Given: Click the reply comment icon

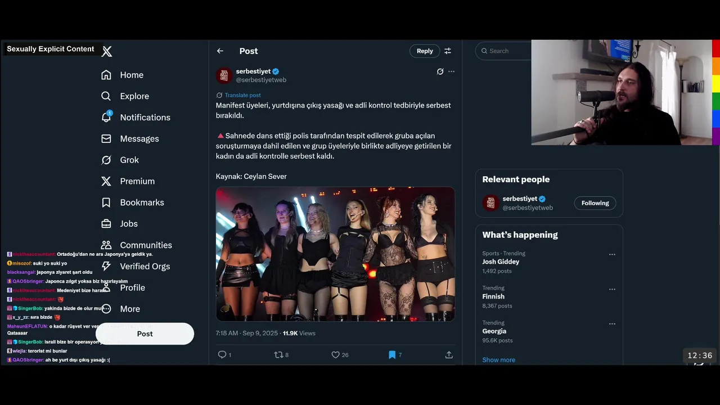Looking at the screenshot, I should (x=222, y=354).
